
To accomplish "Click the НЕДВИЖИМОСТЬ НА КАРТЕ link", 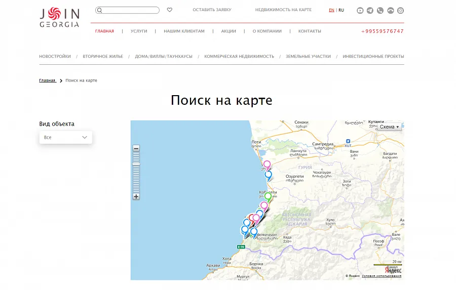I will coord(283,10).
